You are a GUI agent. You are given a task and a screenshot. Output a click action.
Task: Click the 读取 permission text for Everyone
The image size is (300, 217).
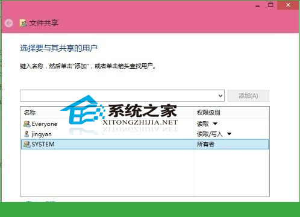202,124
